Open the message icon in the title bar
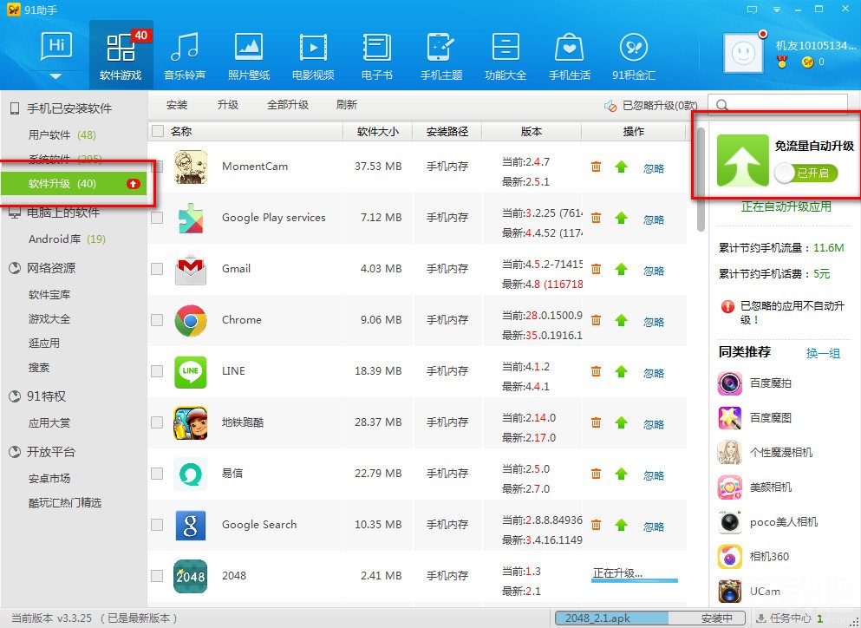Viewport: 861px width, 628px height. [753, 10]
